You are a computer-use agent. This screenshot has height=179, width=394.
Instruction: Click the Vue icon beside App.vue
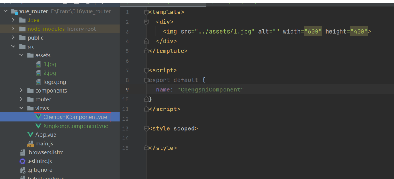pyautogui.click(x=31, y=135)
